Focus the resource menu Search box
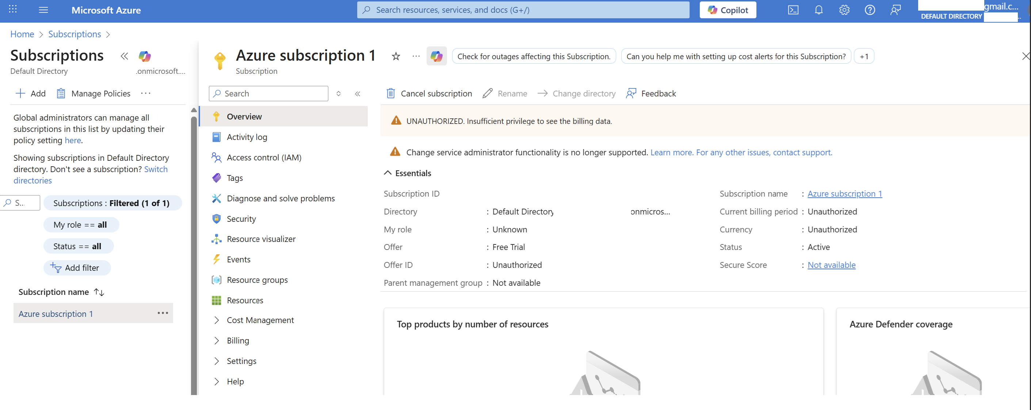Image resolution: width=1031 pixels, height=410 pixels. coord(268,94)
